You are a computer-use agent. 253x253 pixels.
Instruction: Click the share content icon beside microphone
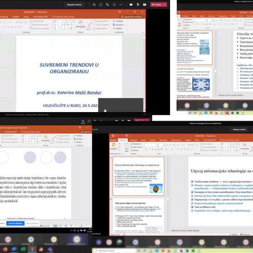click(x=144, y=4)
